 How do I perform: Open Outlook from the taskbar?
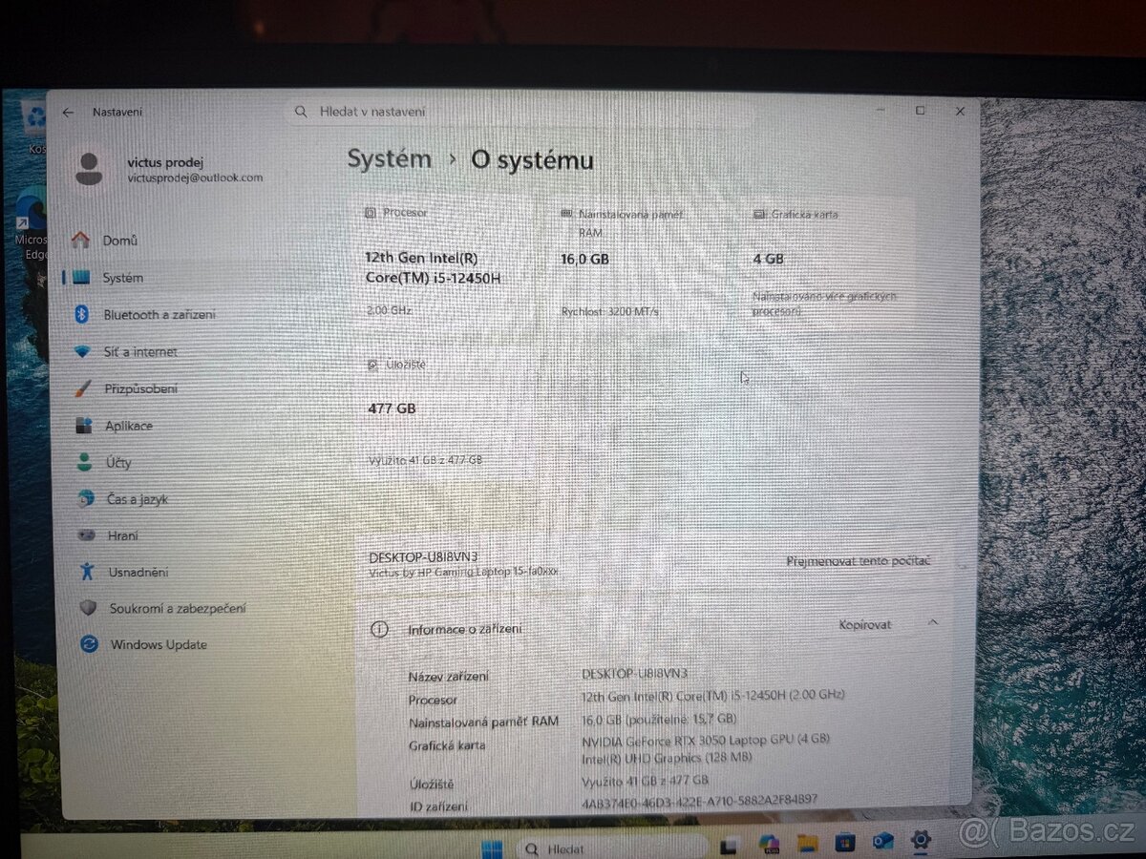pyautogui.click(x=883, y=841)
